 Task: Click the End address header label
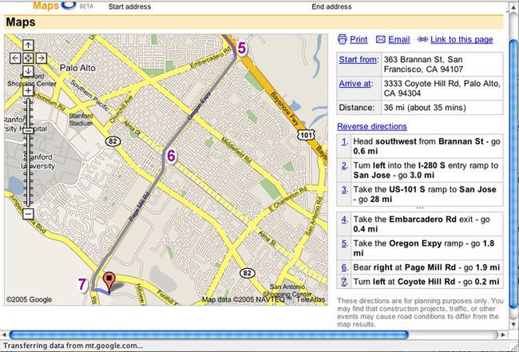click(x=331, y=6)
